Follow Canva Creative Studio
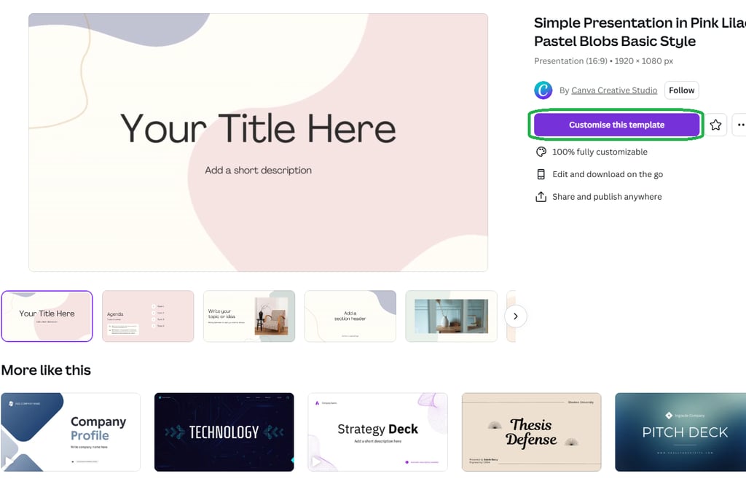Image resolution: width=746 pixels, height=479 pixels. [x=681, y=90]
